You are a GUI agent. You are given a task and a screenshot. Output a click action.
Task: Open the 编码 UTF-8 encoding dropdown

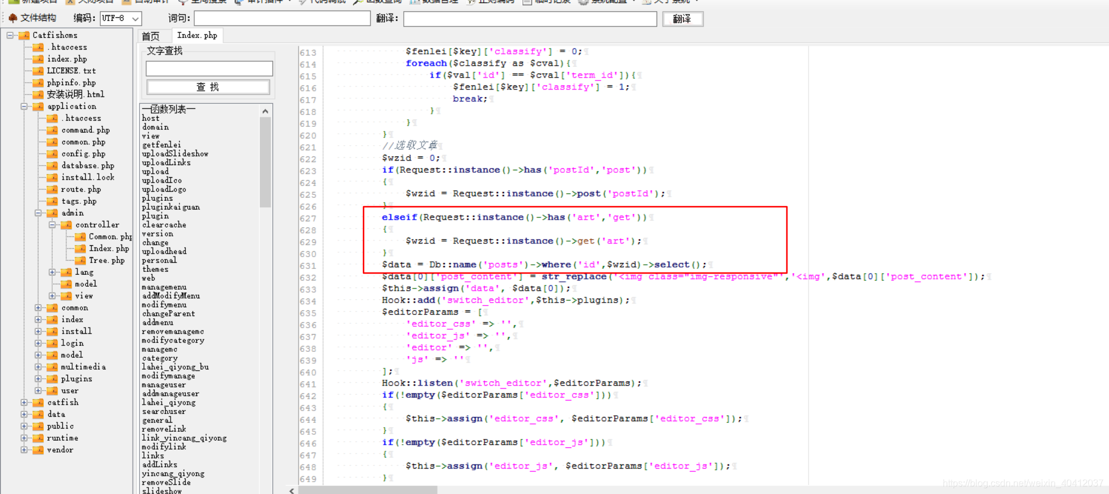(120, 18)
